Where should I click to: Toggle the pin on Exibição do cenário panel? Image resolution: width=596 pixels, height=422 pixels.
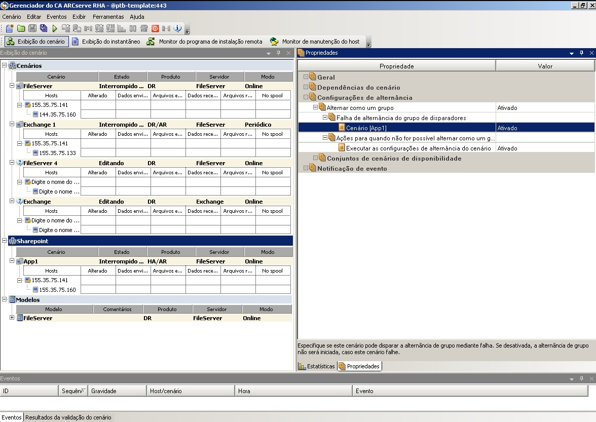278,53
